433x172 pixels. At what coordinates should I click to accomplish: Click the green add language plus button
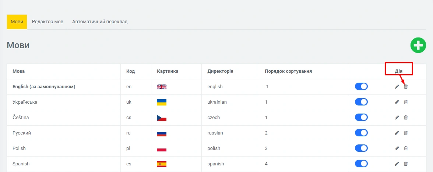point(418,46)
